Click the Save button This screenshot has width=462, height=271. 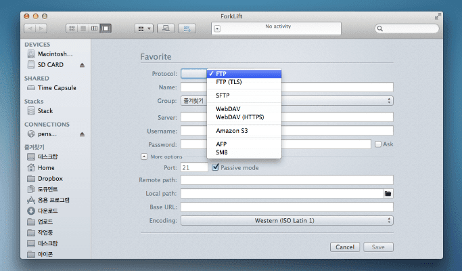(x=378, y=247)
